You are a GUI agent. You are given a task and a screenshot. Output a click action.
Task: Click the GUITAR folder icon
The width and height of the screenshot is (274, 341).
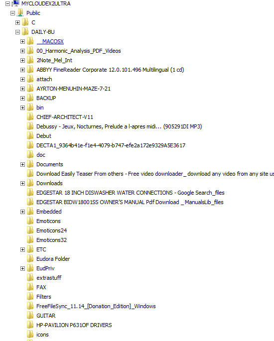pyautogui.click(x=30, y=316)
